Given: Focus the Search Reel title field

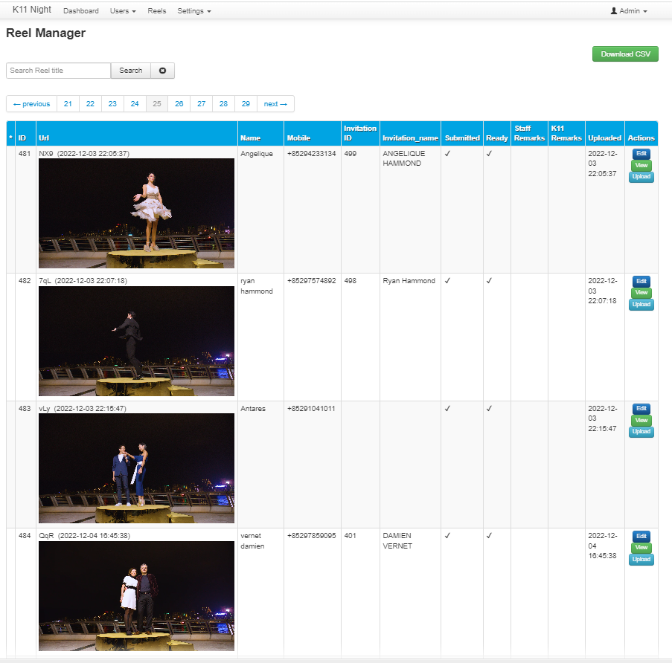Looking at the screenshot, I should pyautogui.click(x=58, y=71).
